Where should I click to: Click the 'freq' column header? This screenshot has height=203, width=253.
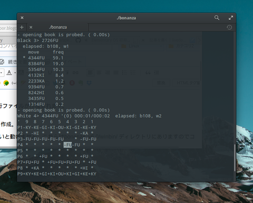pyautogui.click(x=58, y=52)
